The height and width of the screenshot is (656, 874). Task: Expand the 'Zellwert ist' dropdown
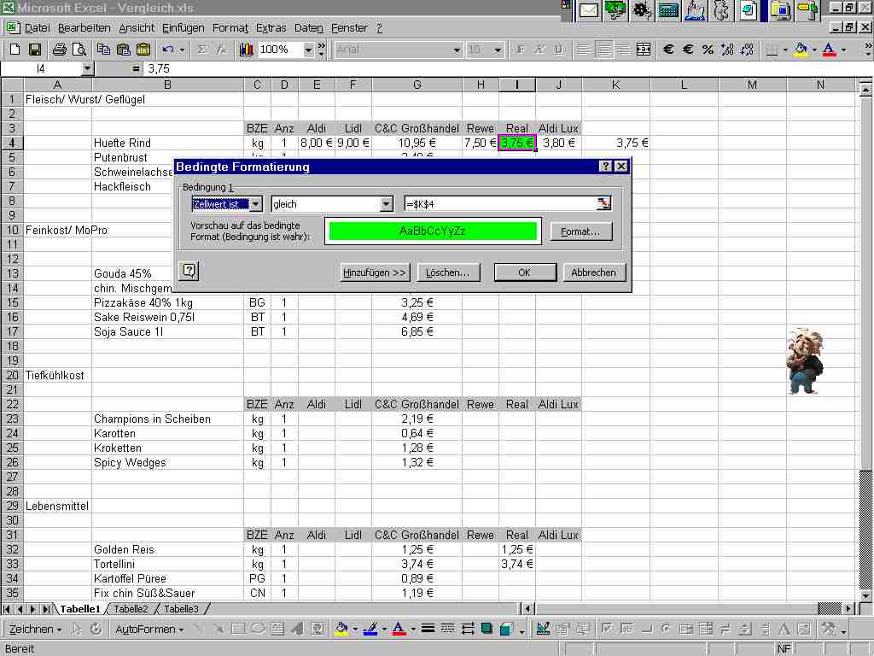255,204
